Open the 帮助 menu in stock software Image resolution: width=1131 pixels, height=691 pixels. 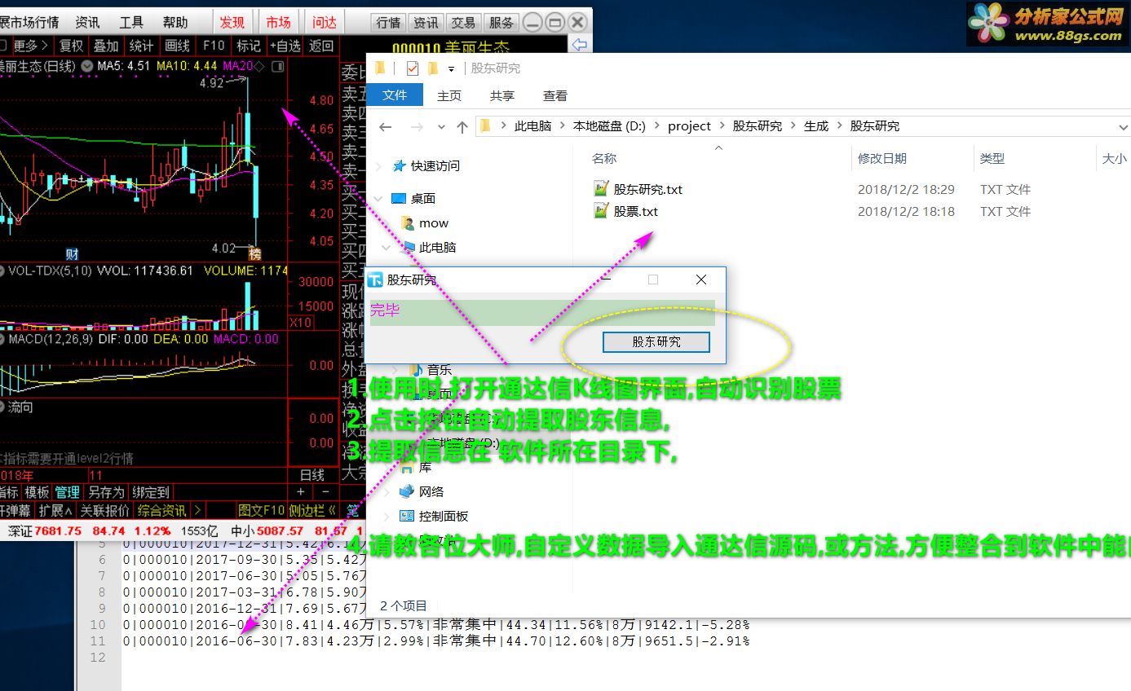click(x=175, y=22)
